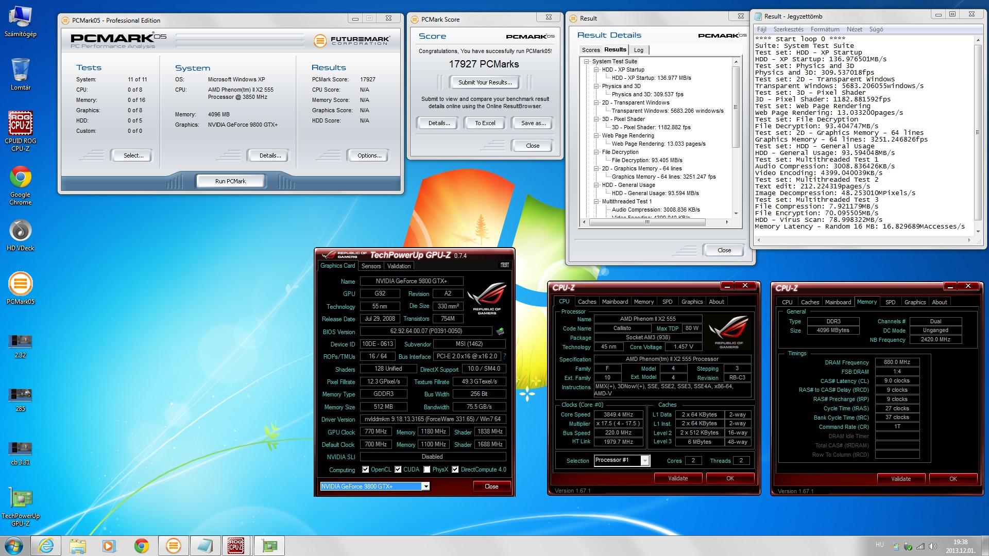Open the Formátum menu in Notepad
The width and height of the screenshot is (989, 556).
point(825,29)
